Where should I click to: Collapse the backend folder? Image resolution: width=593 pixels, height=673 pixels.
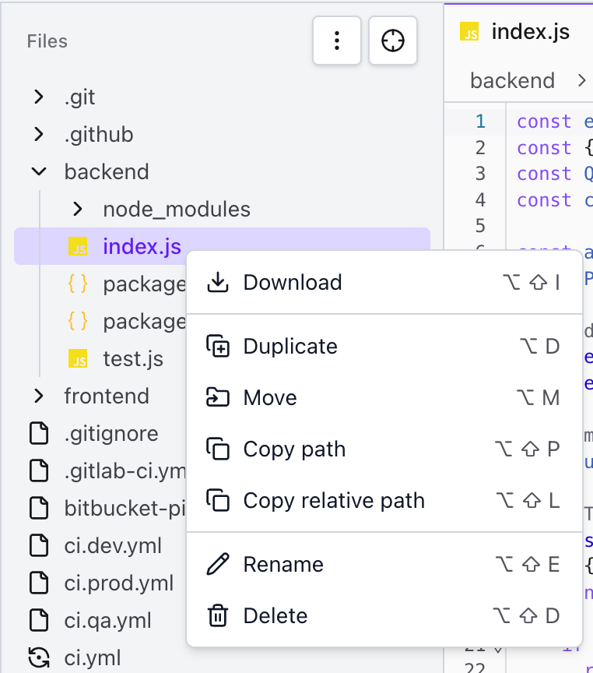39,171
